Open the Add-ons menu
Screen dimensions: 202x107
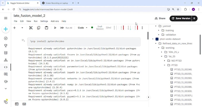[x=55, y=21]
